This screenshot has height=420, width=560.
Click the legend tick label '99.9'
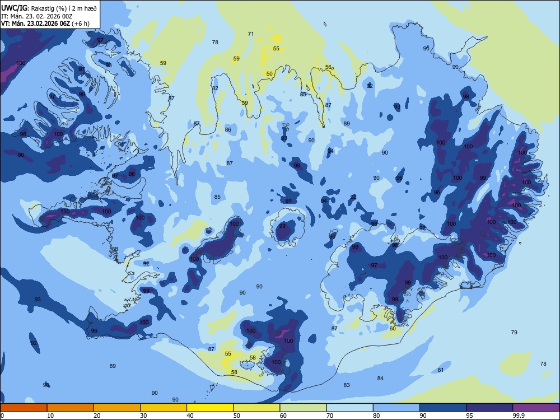coord(518,416)
